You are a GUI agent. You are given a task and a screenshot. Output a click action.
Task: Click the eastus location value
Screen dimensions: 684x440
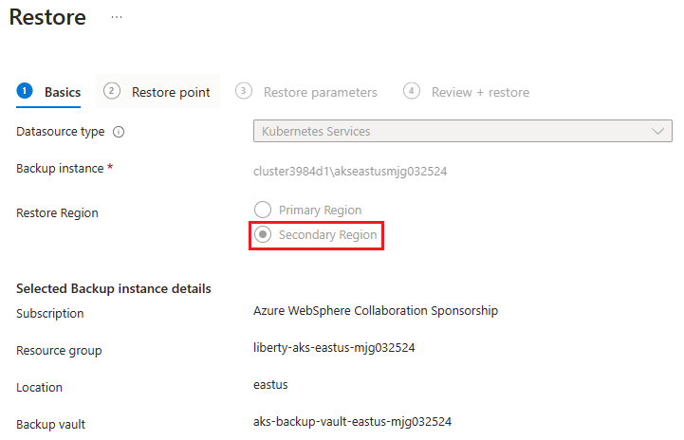click(270, 385)
